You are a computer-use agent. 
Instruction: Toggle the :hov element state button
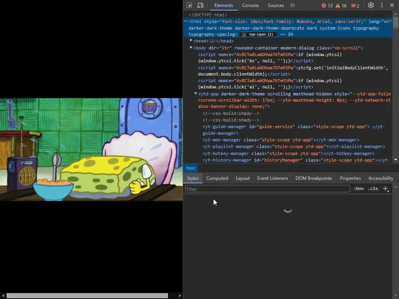359,189
